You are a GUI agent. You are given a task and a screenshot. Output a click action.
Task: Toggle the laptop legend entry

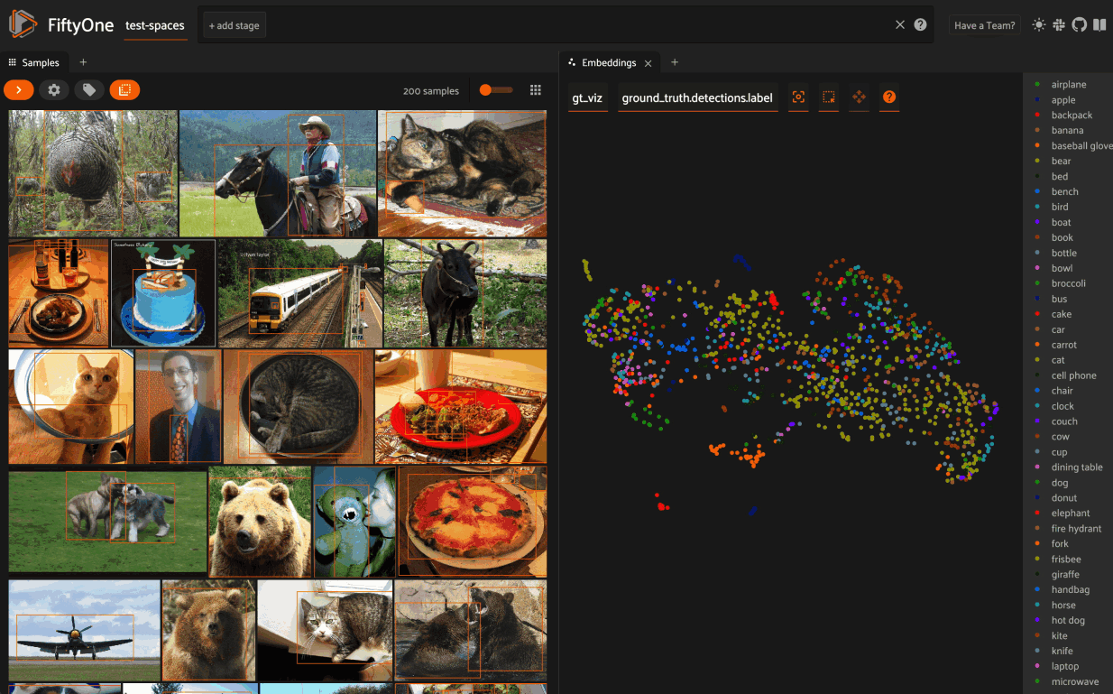1064,667
